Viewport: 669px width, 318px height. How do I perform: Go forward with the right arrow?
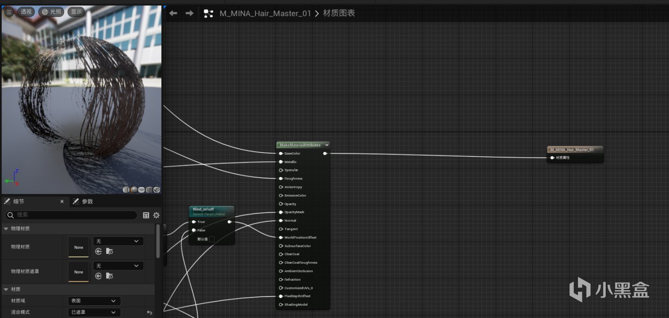tap(189, 13)
